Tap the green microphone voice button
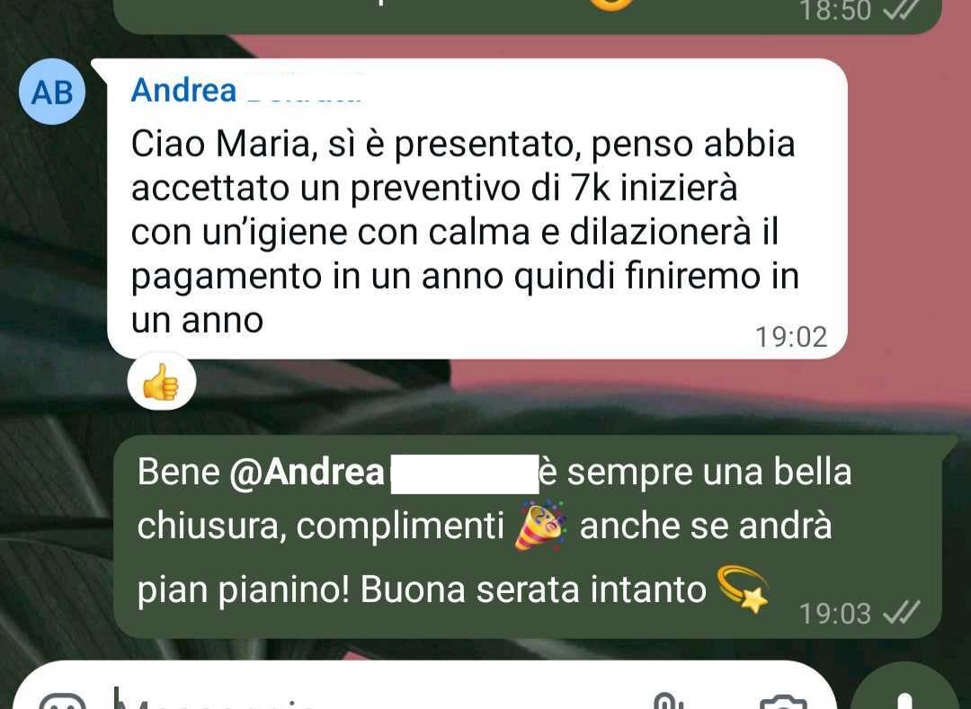Screen dimensions: 971x709 tap(904, 688)
